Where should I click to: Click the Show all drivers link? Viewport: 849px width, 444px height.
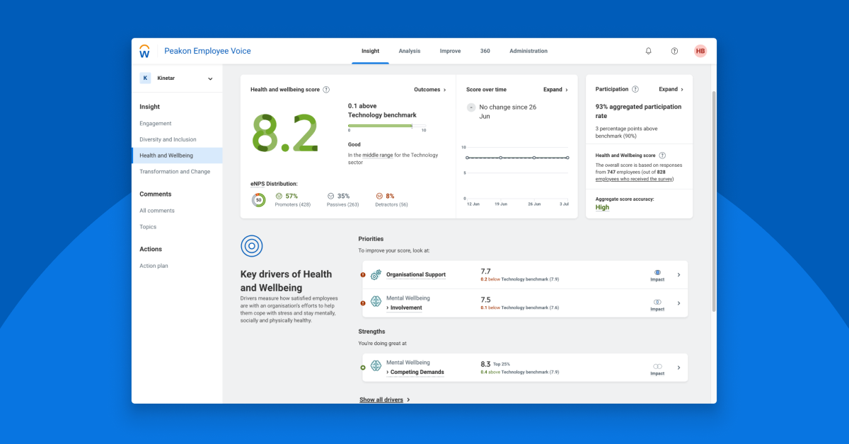pos(381,399)
